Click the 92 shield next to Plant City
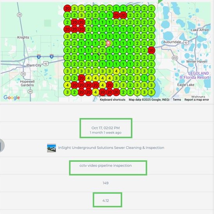The image size is (214, 214). click(x=46, y=63)
